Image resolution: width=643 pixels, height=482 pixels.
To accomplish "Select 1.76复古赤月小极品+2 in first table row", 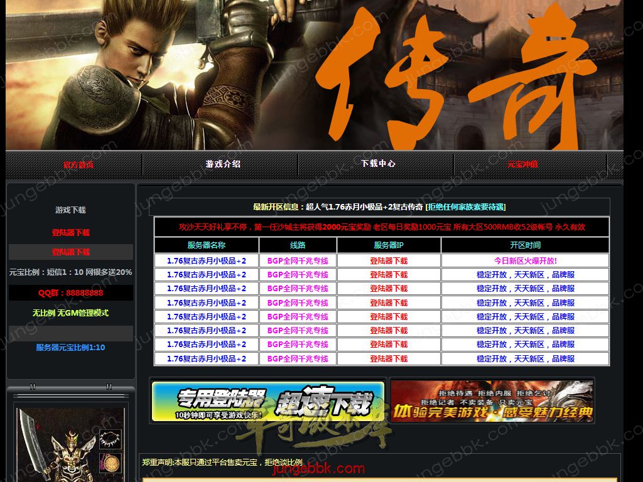I will click(x=207, y=261).
